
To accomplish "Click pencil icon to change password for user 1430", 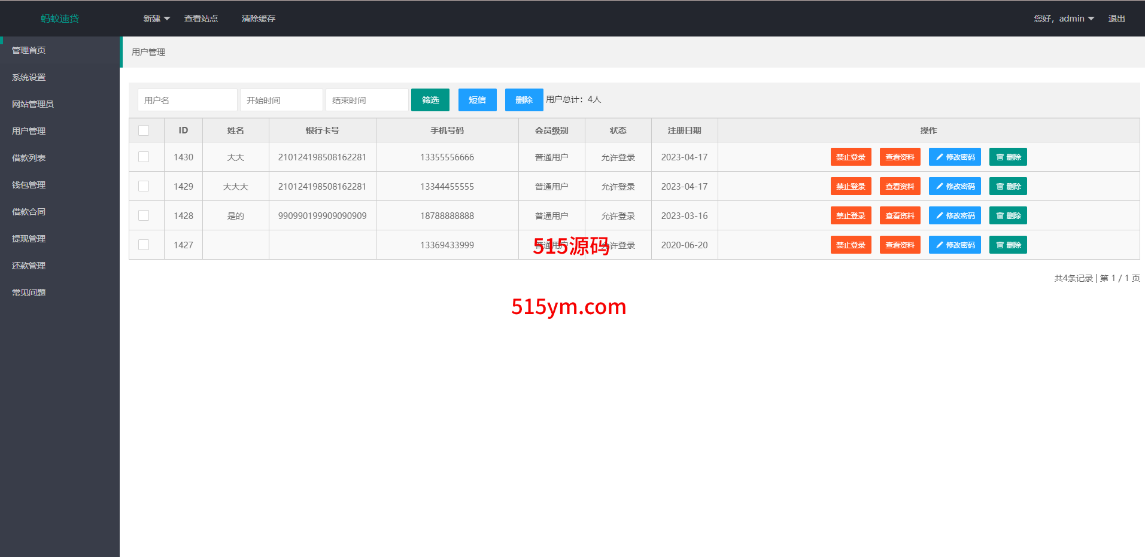I will [x=940, y=157].
